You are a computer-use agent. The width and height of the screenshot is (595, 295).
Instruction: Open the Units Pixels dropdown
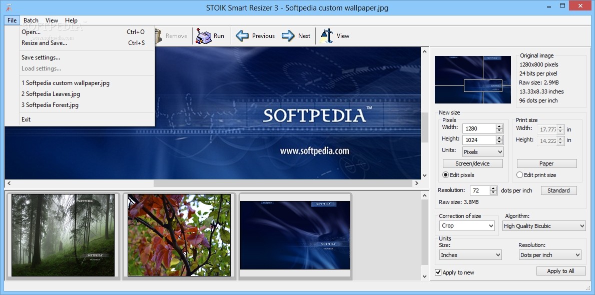483,152
